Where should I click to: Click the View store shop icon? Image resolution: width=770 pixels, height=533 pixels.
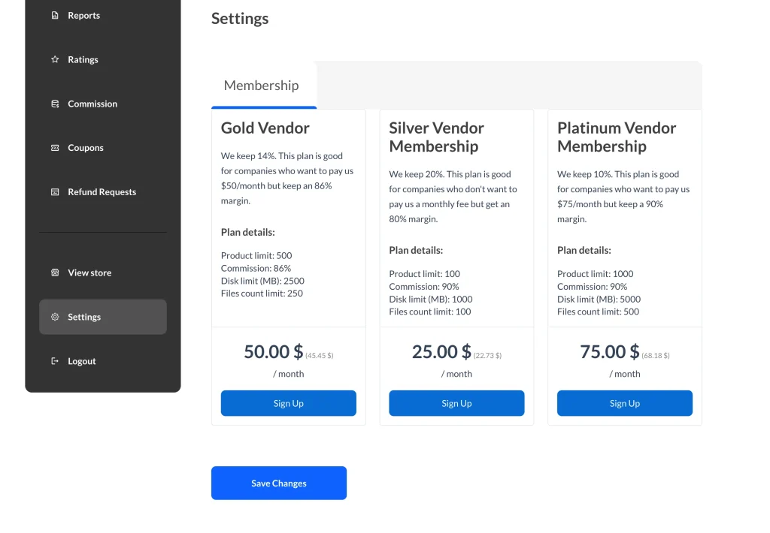[55, 273]
